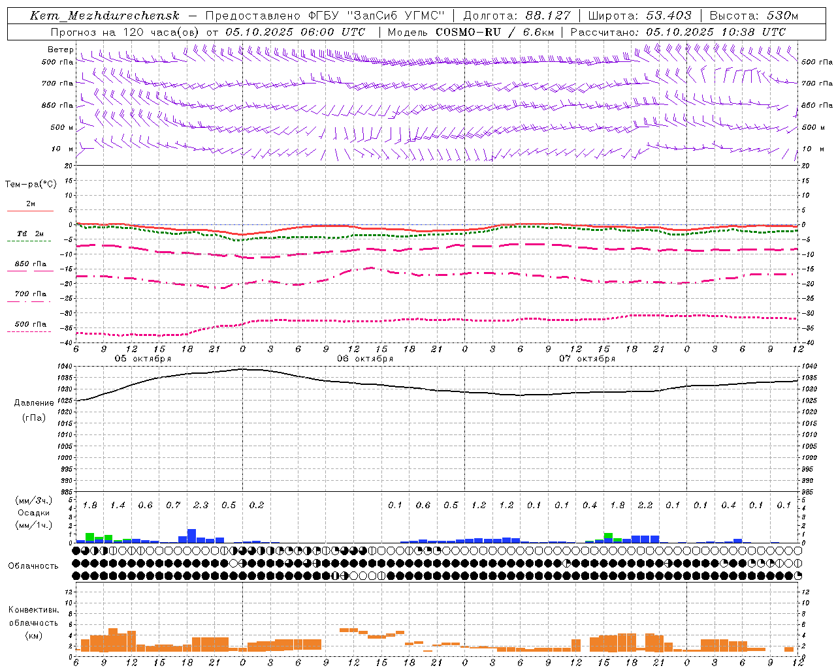
Task: Click the 2.3 precipitation total value
Action: [201, 505]
